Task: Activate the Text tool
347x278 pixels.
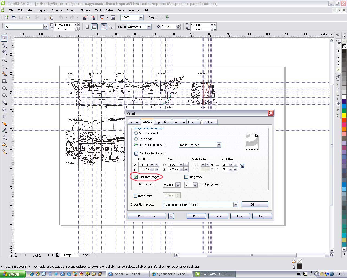Action: tap(4, 109)
